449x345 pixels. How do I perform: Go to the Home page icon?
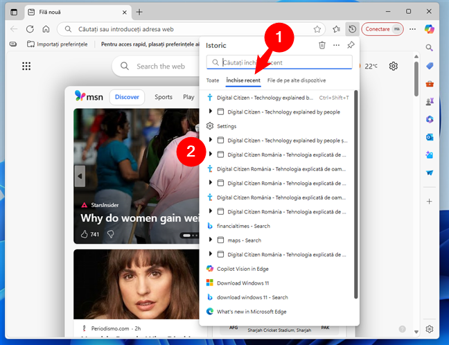click(x=46, y=29)
